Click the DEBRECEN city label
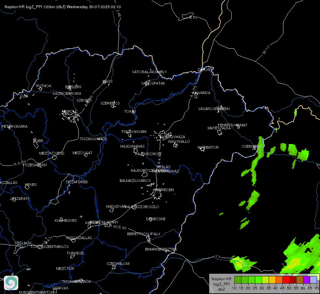This screenshot has width=320, height=294. pyautogui.click(x=164, y=190)
